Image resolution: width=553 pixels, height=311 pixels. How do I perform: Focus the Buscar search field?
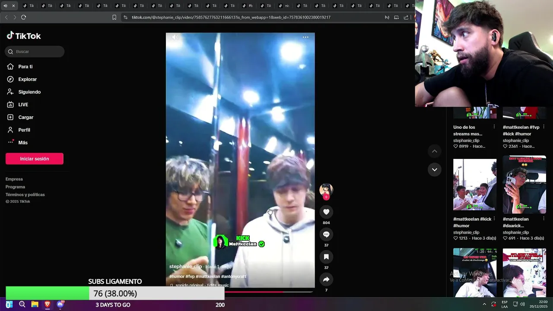coord(35,51)
